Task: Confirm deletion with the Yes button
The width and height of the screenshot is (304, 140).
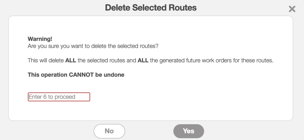Action: (x=189, y=131)
